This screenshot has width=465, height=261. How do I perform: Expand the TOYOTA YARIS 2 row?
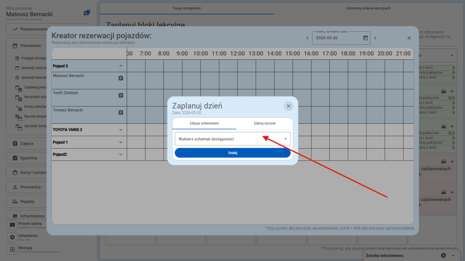pos(121,130)
